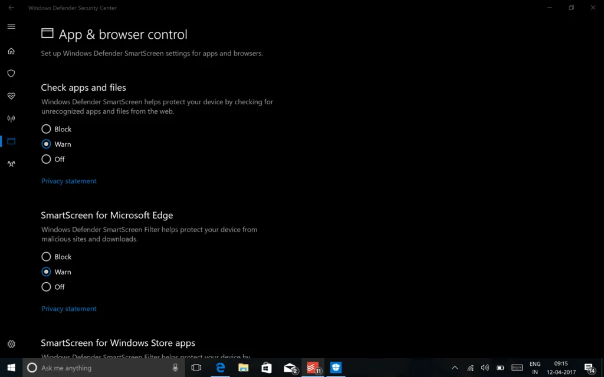Click ENG IN language indicator

point(535,368)
